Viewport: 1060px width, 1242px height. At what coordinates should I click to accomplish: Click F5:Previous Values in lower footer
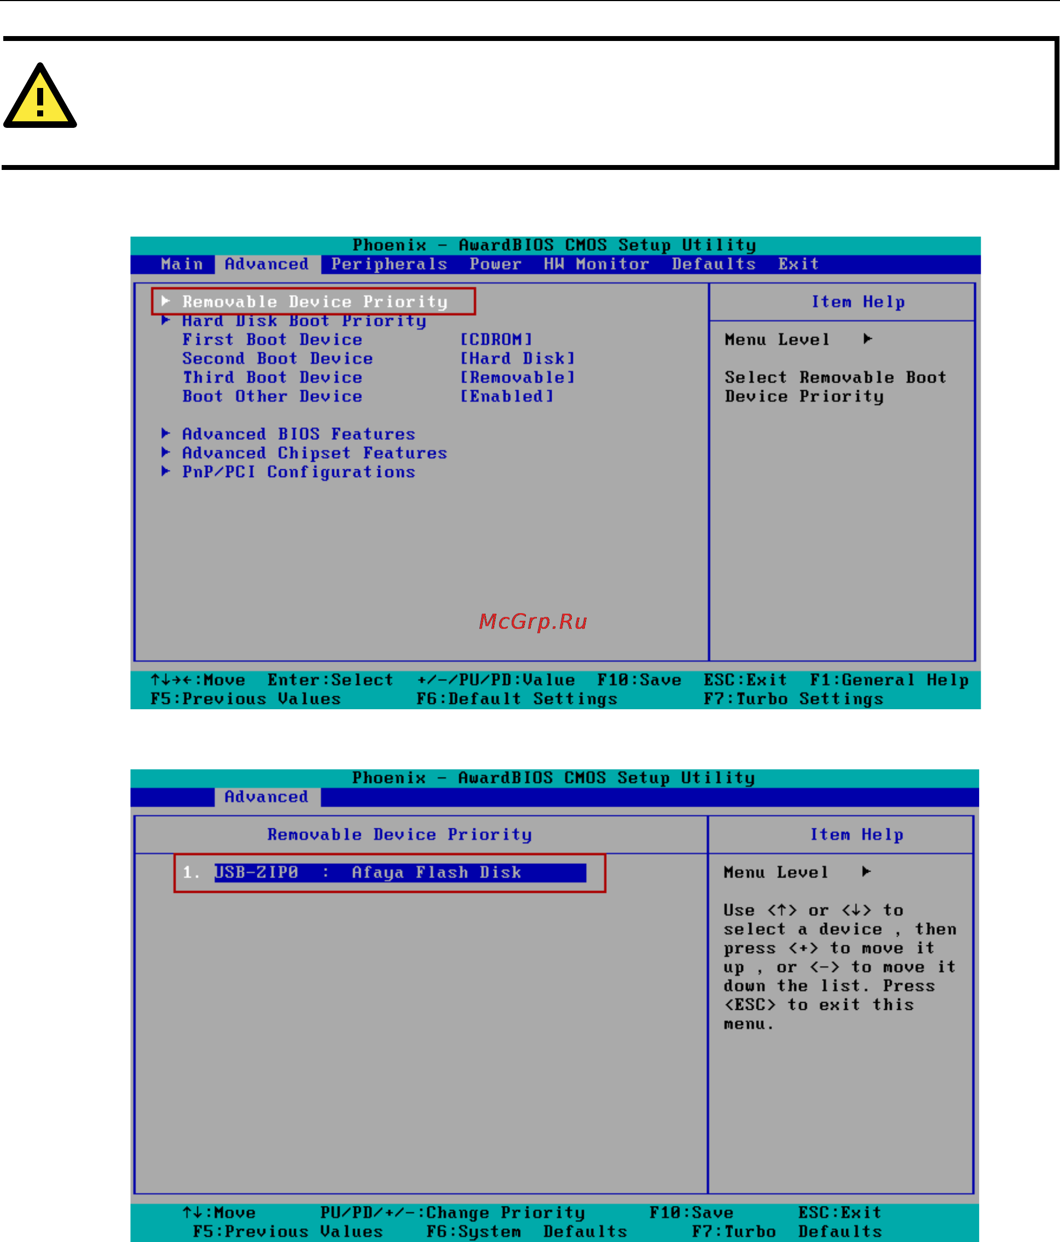(288, 1231)
